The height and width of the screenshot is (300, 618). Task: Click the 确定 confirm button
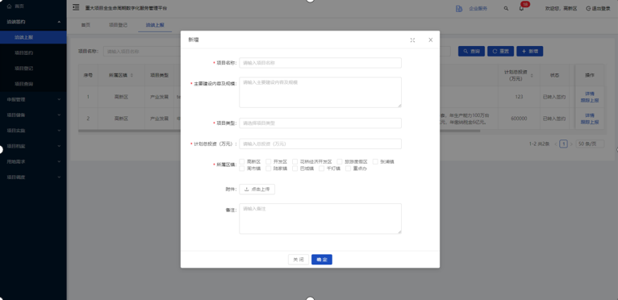322,260
